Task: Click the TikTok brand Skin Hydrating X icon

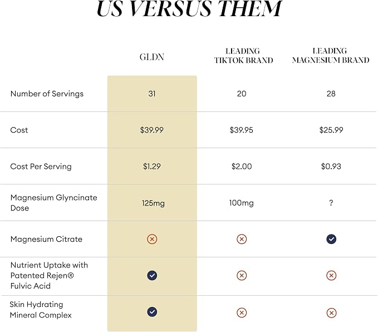Action: tap(242, 313)
